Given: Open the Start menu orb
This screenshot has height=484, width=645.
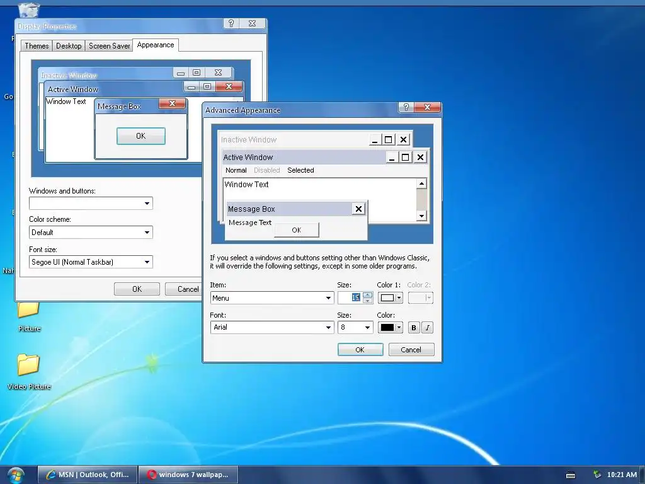Looking at the screenshot, I should pos(16,475).
